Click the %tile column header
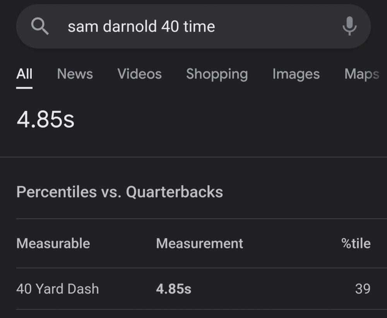This screenshot has height=318, width=387. click(356, 243)
